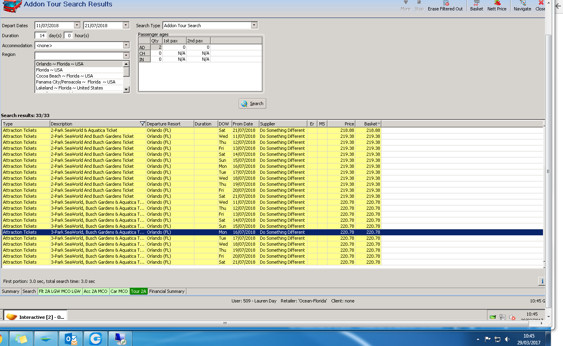Open the Car MCO tab

coord(119,291)
